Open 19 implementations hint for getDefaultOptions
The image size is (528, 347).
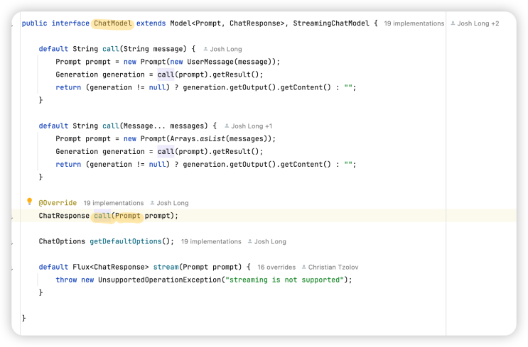point(211,241)
